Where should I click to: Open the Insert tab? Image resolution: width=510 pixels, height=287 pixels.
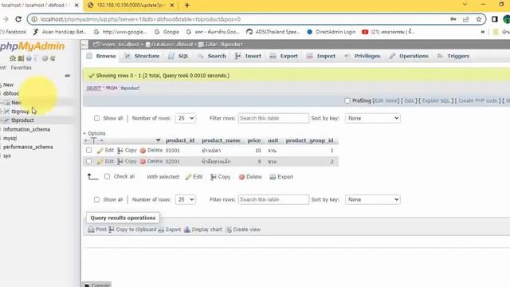pyautogui.click(x=249, y=56)
